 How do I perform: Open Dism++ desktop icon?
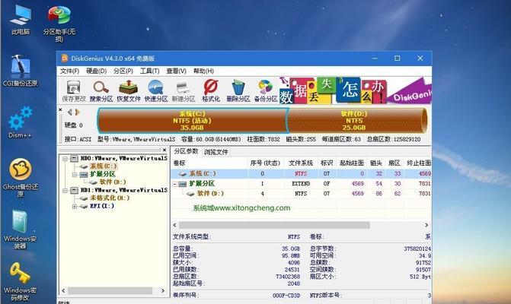[21, 122]
